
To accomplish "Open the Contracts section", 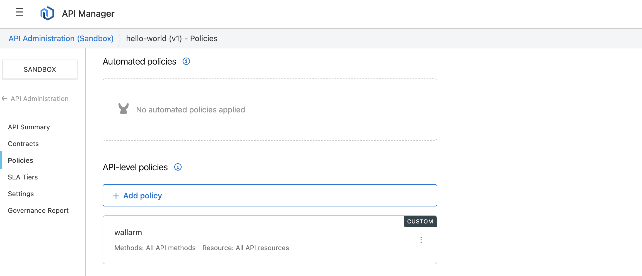I will point(23,144).
